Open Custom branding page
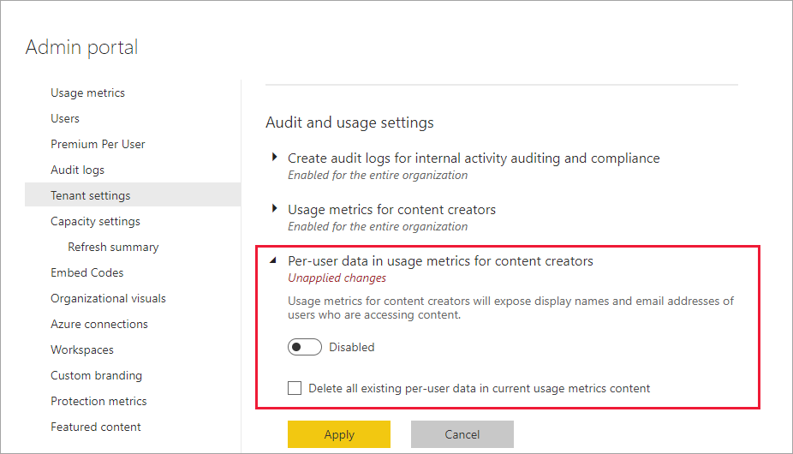 96,375
